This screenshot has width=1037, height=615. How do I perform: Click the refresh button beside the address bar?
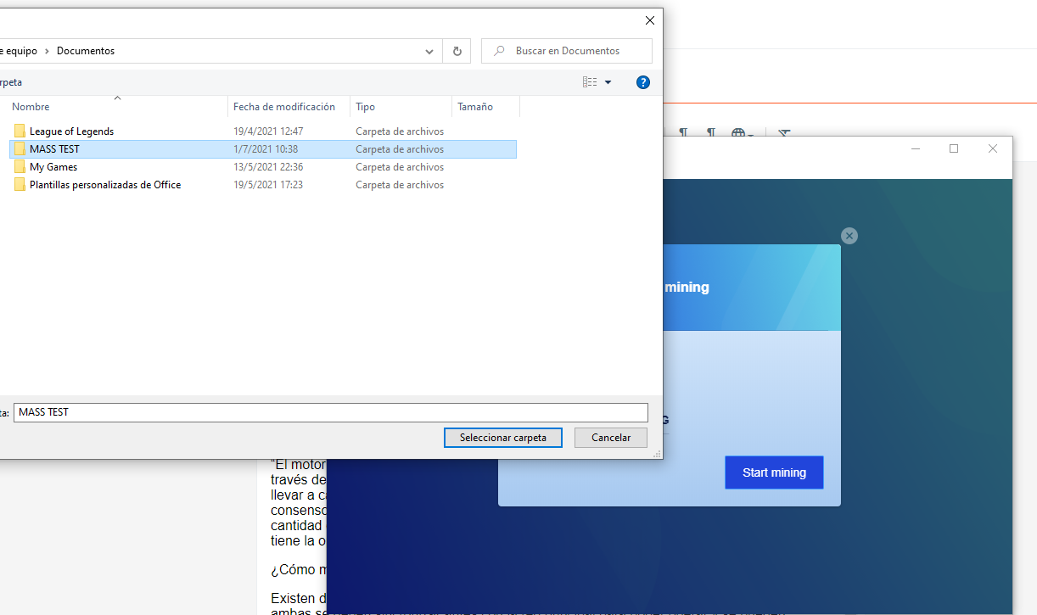[x=457, y=51]
